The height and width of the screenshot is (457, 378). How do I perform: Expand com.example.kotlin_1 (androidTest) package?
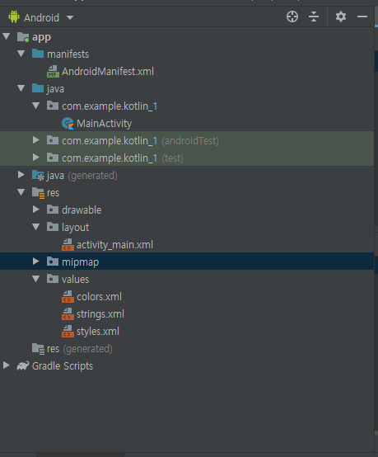pos(36,140)
